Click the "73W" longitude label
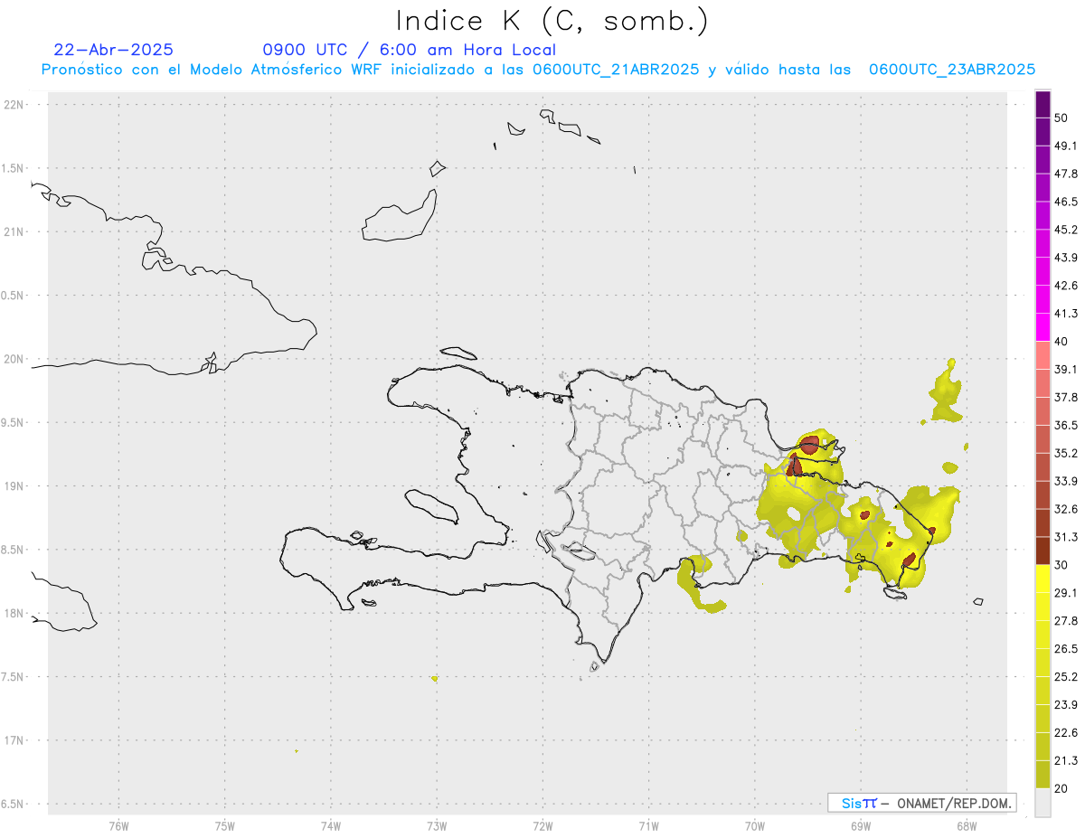Image resolution: width=1085 pixels, height=838 pixels. click(x=437, y=825)
